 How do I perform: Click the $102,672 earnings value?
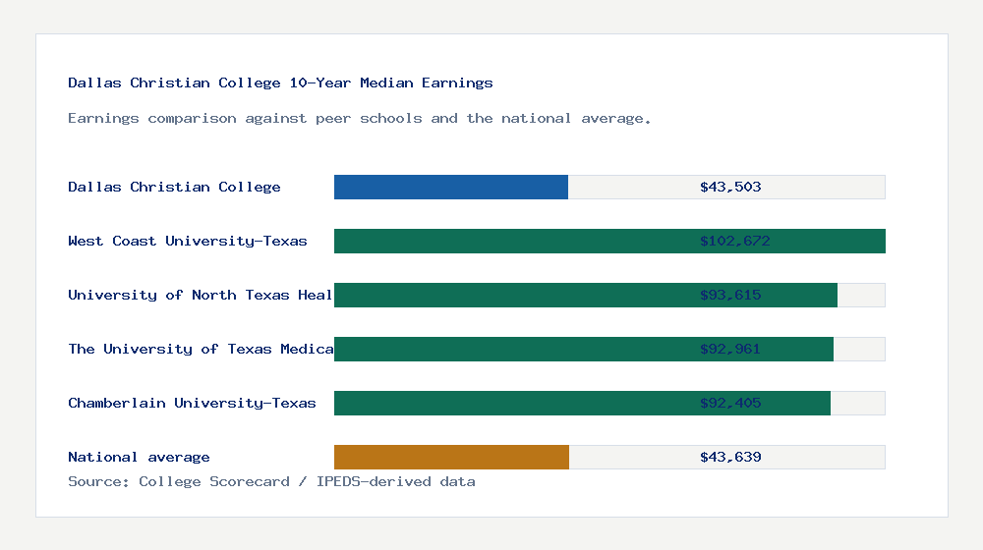pyautogui.click(x=734, y=242)
